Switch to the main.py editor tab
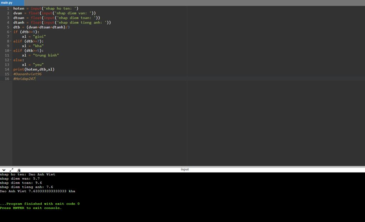The image size is (365, 222). pos(7,3)
